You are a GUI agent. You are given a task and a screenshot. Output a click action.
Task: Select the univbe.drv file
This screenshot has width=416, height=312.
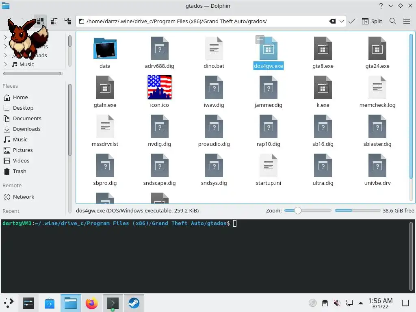[x=377, y=170]
